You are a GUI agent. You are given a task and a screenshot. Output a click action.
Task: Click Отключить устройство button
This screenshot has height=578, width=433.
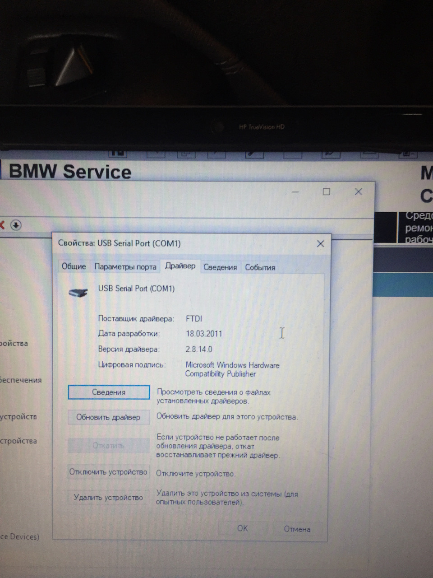pos(108,472)
